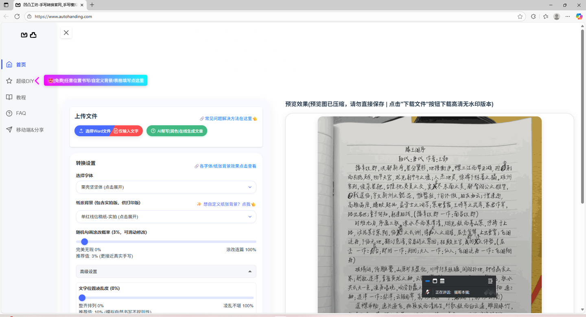Image resolution: width=586 pixels, height=317 pixels.
Task: Collapse the 高级设置 section
Action: pyautogui.click(x=166, y=271)
